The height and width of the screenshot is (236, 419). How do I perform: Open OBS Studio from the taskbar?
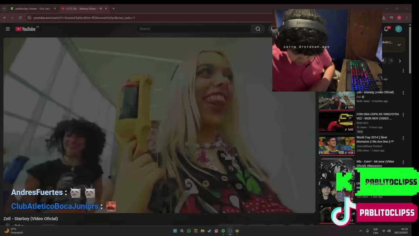pos(230,231)
